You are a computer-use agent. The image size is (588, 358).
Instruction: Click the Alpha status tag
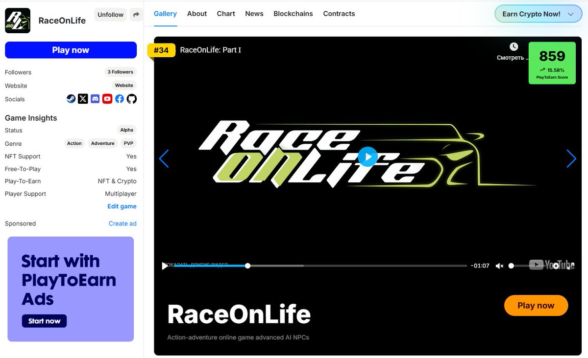(127, 130)
